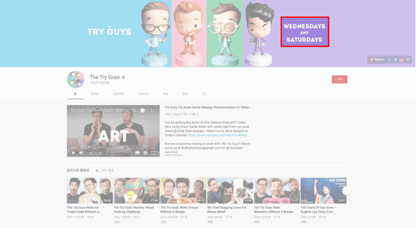
Task: Play the featured video with play button
Action: pyautogui.click(x=73, y=153)
